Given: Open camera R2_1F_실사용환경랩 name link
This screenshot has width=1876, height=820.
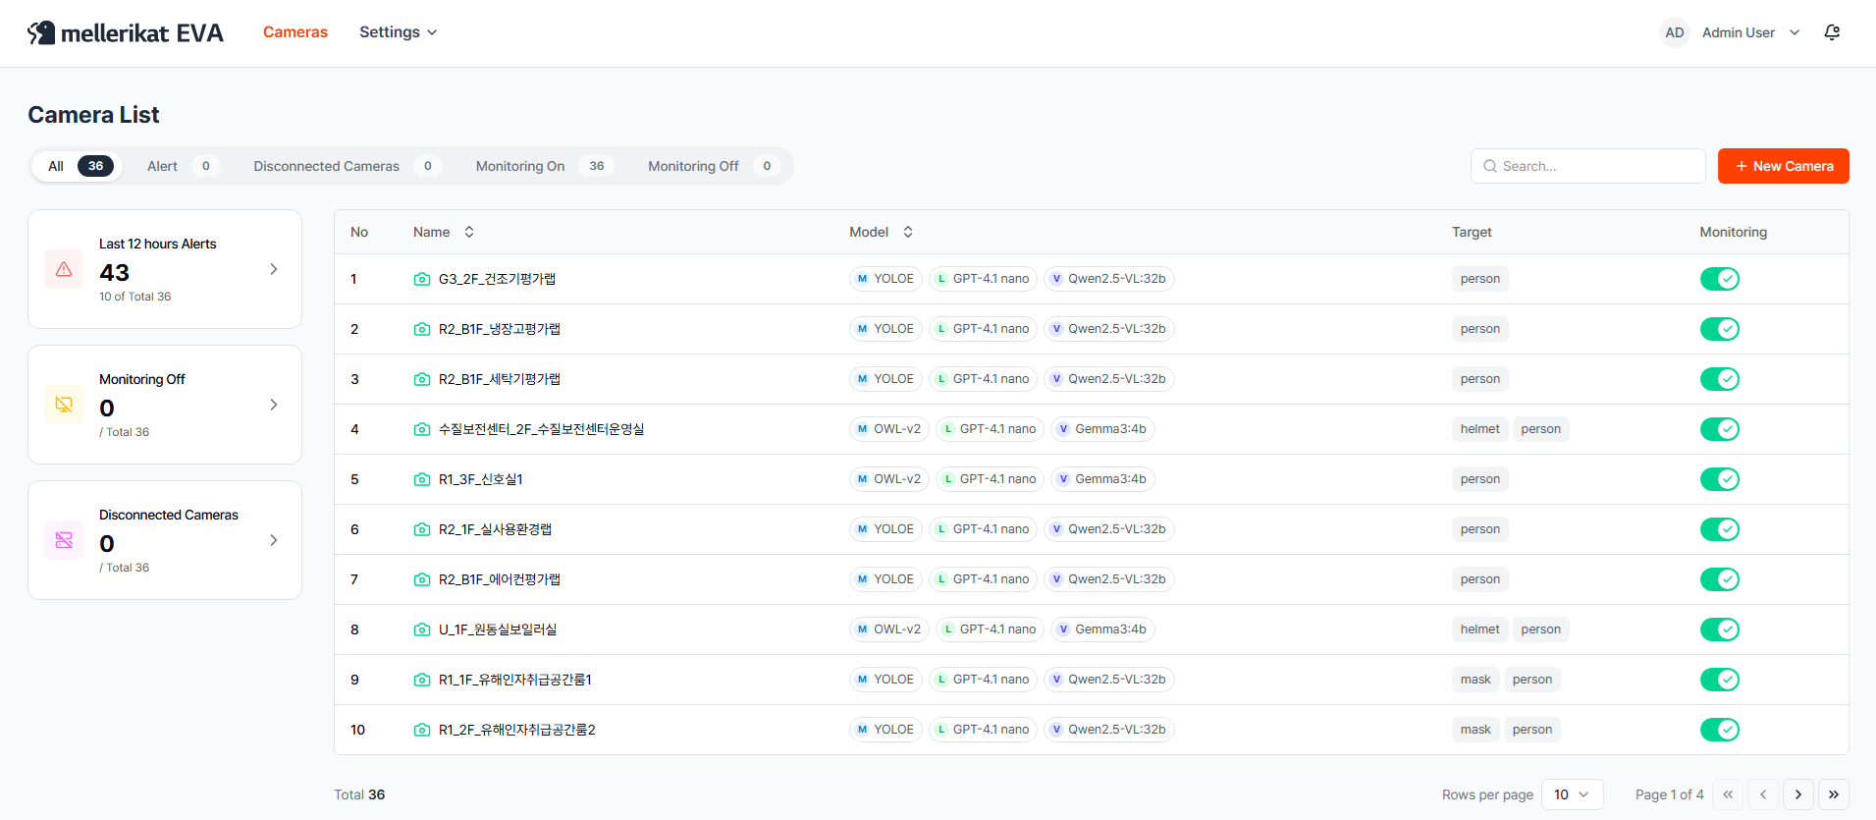Looking at the screenshot, I should tap(495, 529).
